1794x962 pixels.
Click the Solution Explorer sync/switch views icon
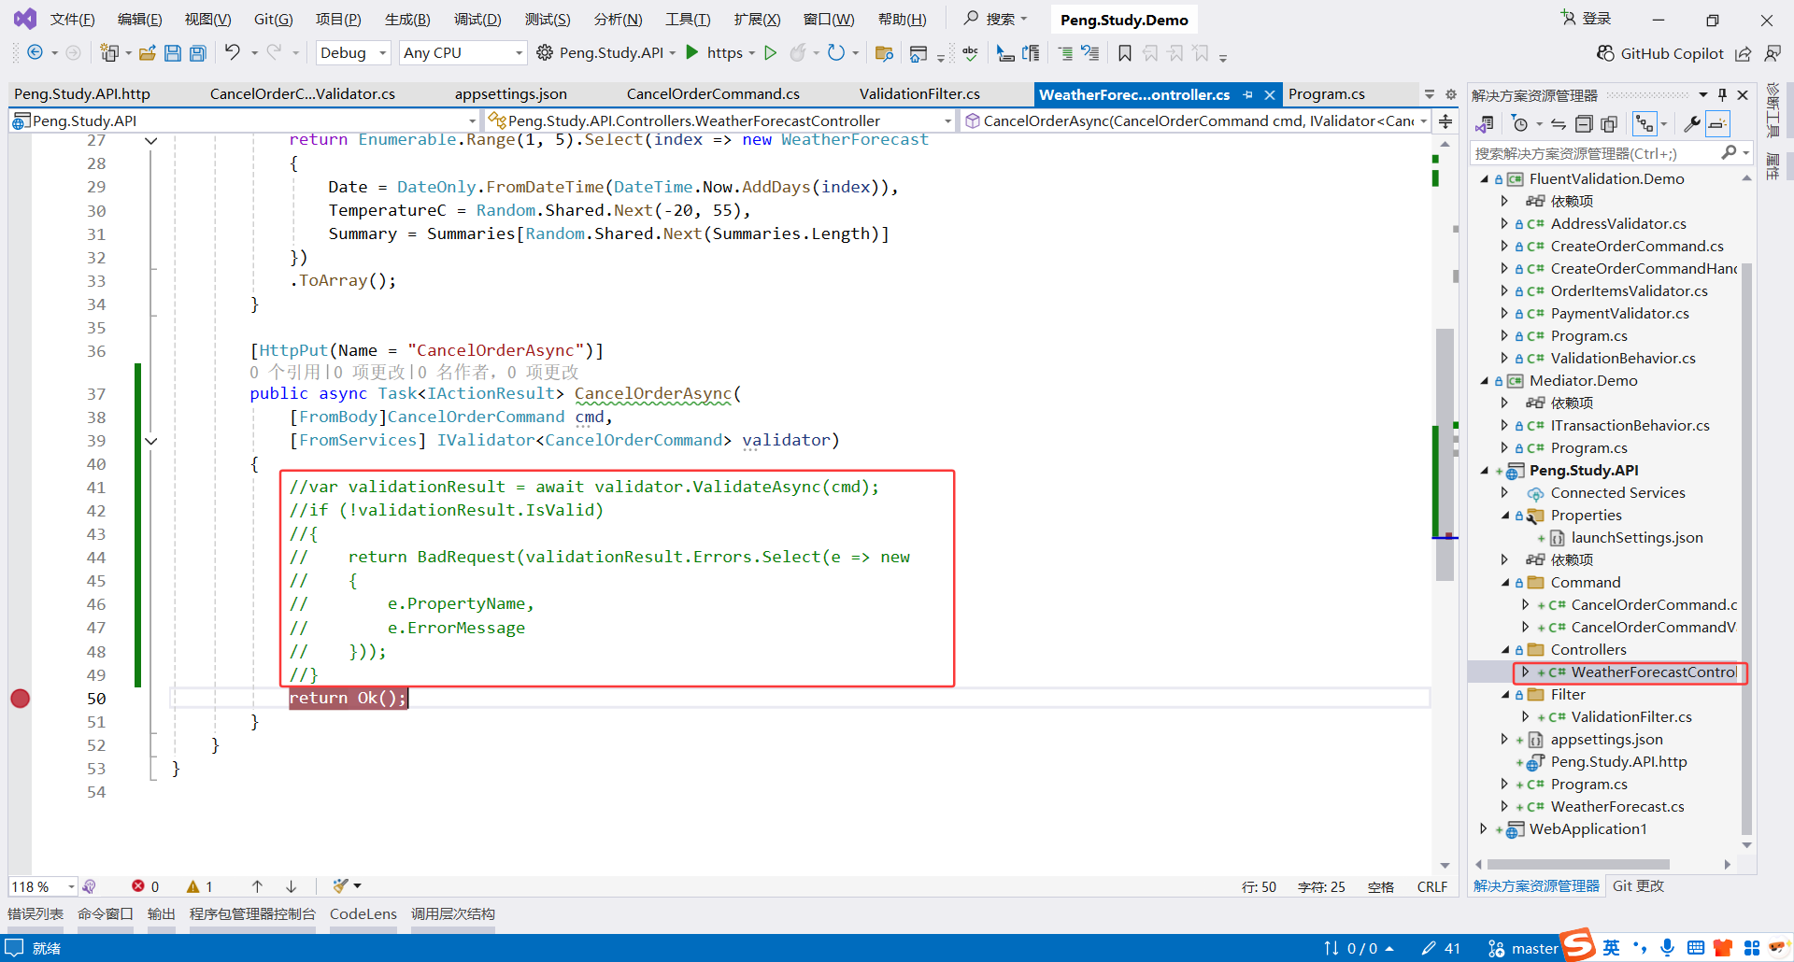click(x=1485, y=124)
